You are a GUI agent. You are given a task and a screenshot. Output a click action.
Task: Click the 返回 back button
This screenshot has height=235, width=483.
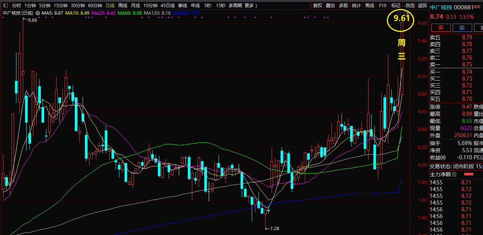422,6
